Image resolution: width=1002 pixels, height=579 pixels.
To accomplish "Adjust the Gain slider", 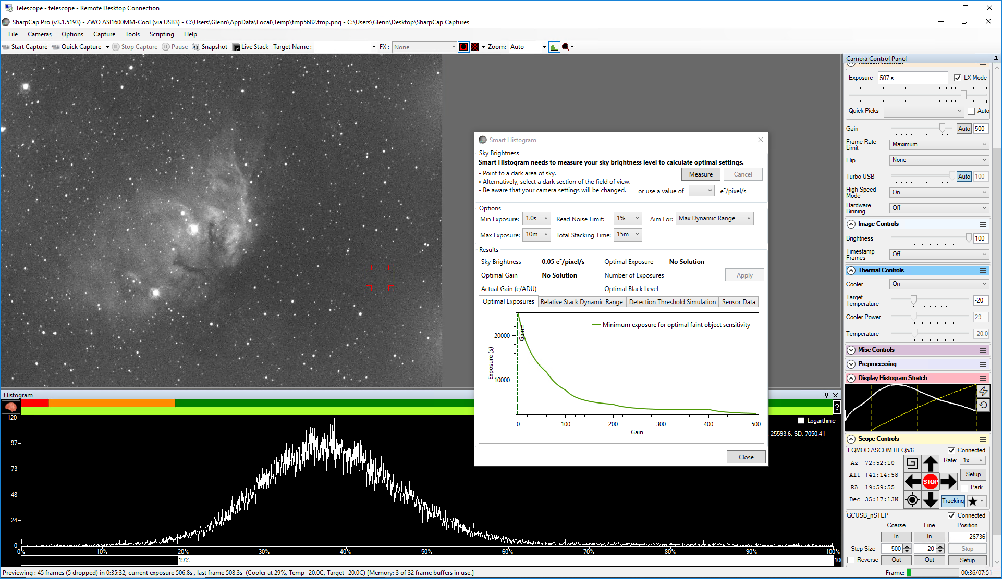I will click(942, 128).
